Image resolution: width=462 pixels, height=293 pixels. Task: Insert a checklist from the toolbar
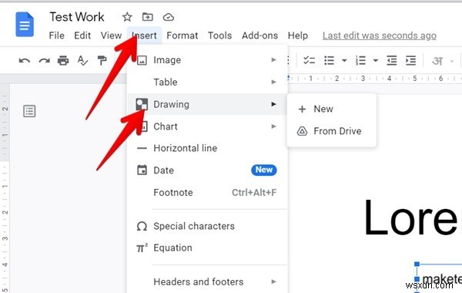pyautogui.click(x=309, y=60)
